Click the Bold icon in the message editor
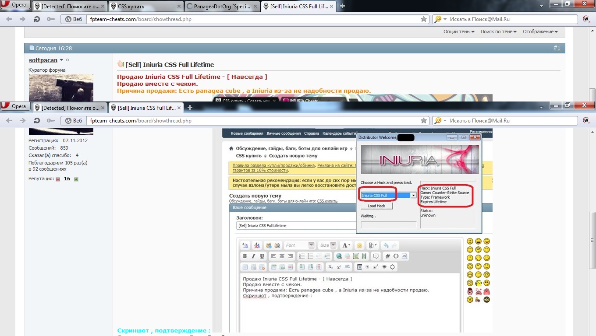This screenshot has width=596, height=336. tap(245, 256)
